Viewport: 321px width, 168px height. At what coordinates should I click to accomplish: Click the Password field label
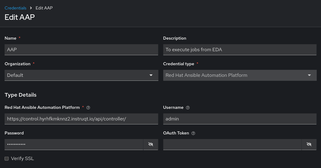14,133
